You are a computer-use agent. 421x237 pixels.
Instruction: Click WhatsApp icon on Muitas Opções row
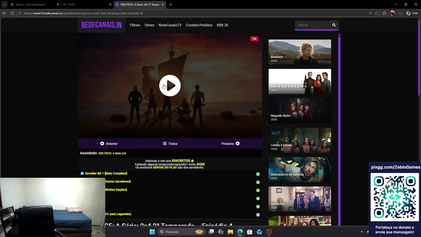pyautogui.click(x=258, y=190)
